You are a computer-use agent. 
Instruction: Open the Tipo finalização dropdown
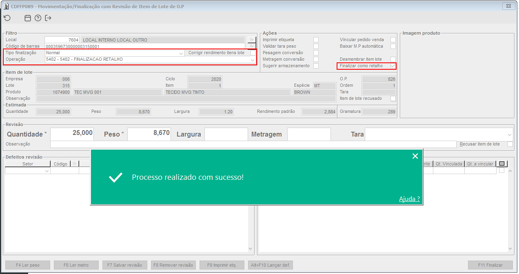click(x=181, y=53)
